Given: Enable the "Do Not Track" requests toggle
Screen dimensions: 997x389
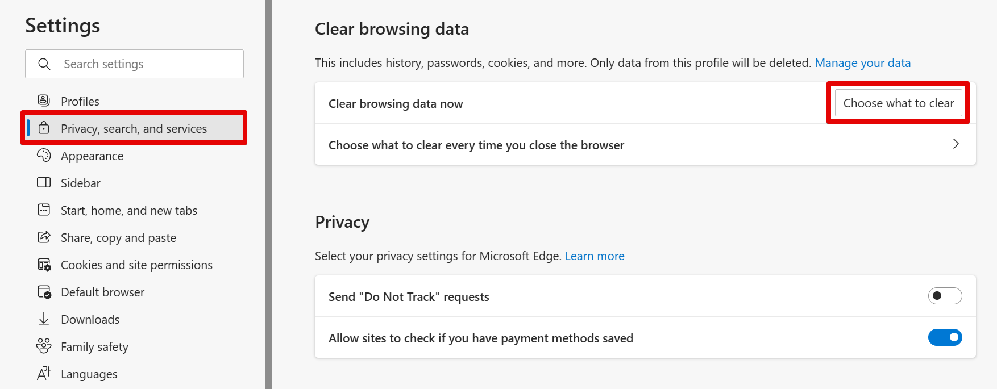Looking at the screenshot, I should click(x=945, y=296).
